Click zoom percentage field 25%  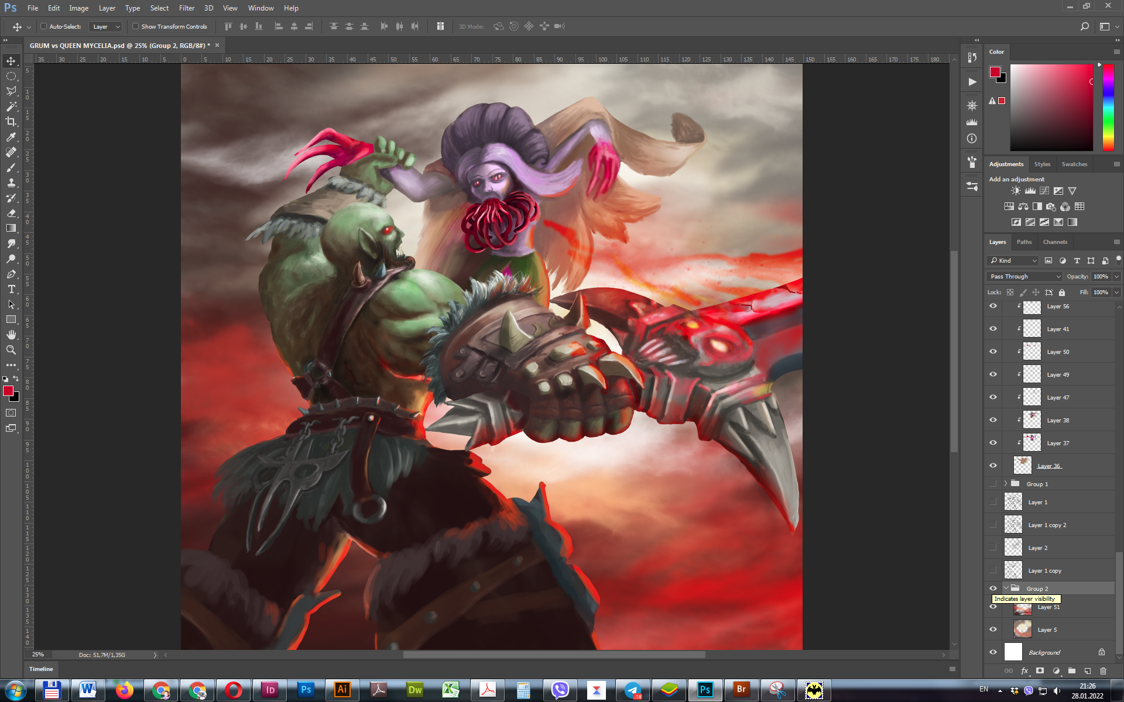pyautogui.click(x=38, y=655)
